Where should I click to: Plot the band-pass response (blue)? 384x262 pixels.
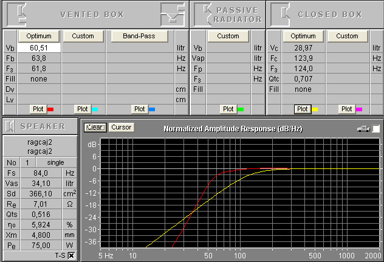click(140, 109)
